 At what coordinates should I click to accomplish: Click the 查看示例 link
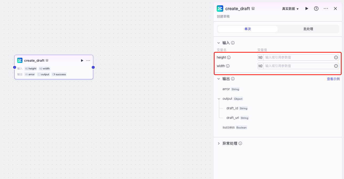coord(333,79)
